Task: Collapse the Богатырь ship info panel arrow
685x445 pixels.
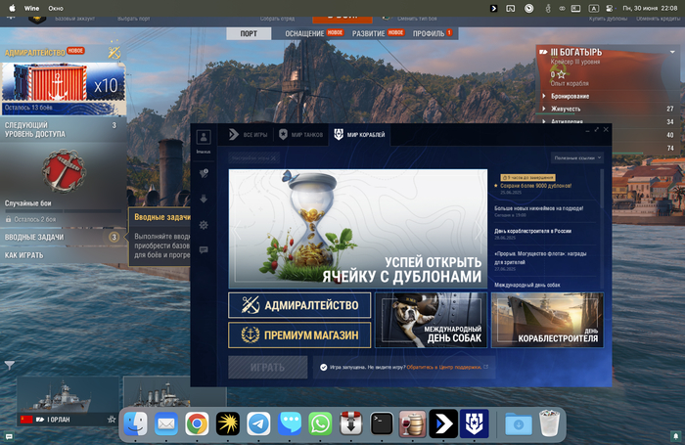Action: pyautogui.click(x=672, y=52)
